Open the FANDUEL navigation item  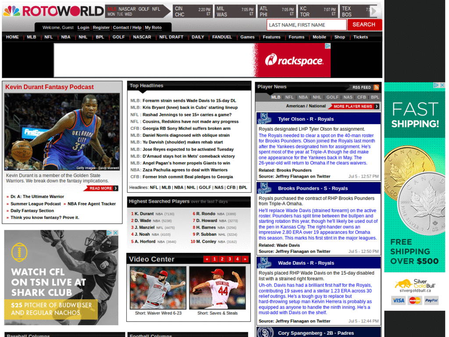pyautogui.click(x=222, y=37)
